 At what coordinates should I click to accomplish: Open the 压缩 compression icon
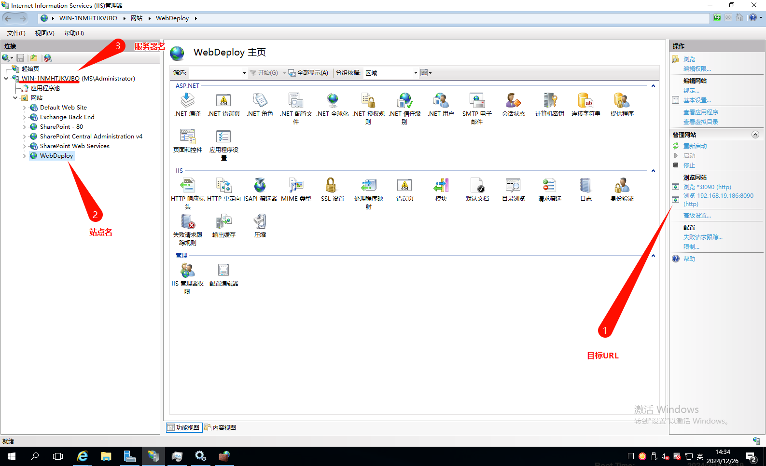(x=260, y=226)
